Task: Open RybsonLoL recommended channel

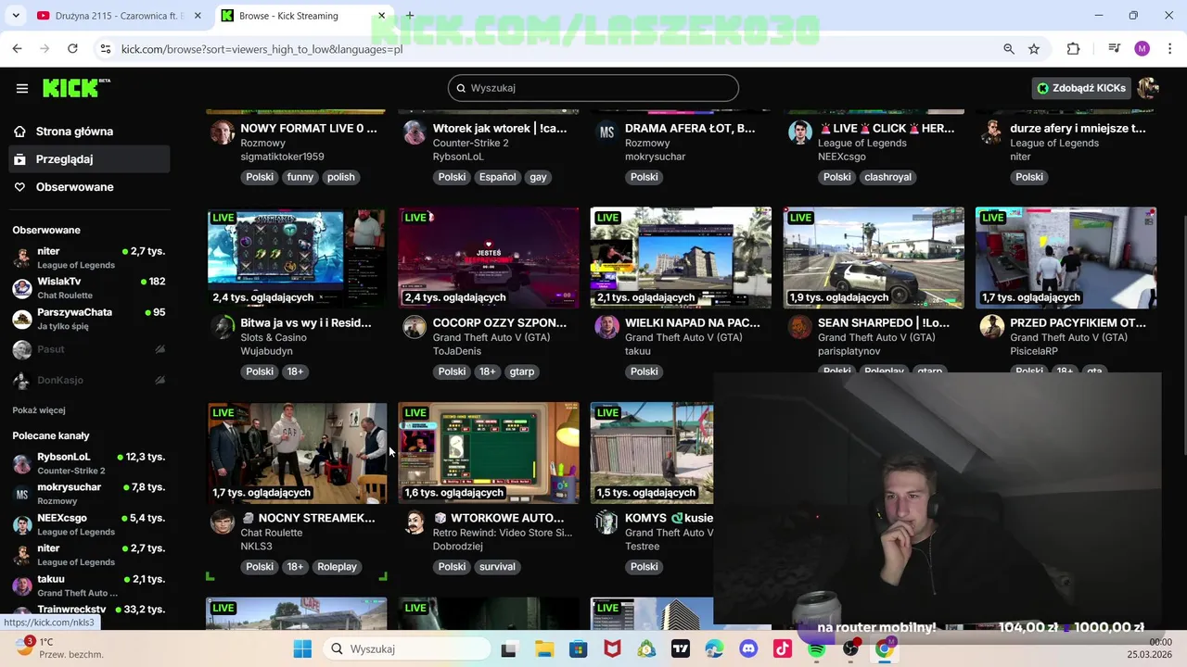Action: click(88, 463)
